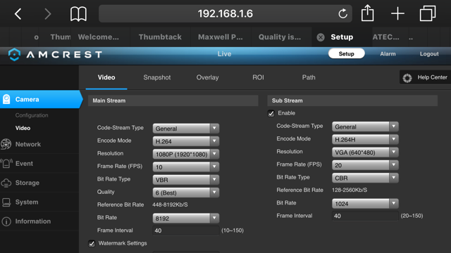The image size is (451, 253).
Task: Go forward with Safari forward arrow
Action: (x=47, y=14)
